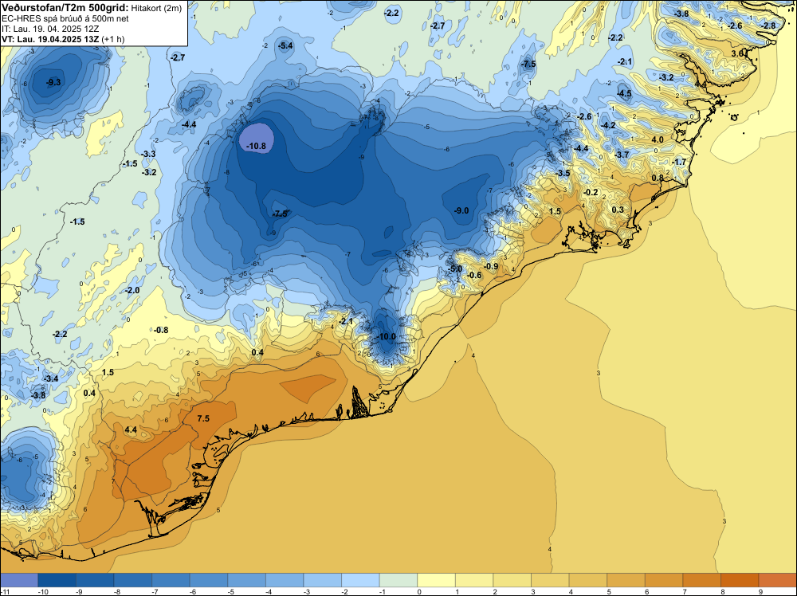Click the 'IT: Lau. 19. 04. 2025 12Z' line

tap(50, 29)
